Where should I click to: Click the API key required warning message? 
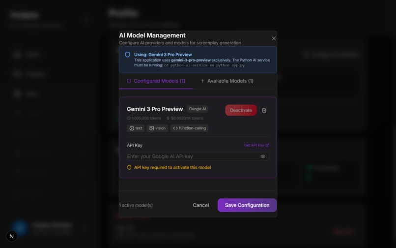coord(172,167)
